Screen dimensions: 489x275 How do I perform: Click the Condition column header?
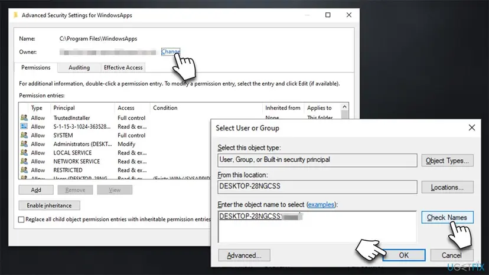tap(206, 108)
